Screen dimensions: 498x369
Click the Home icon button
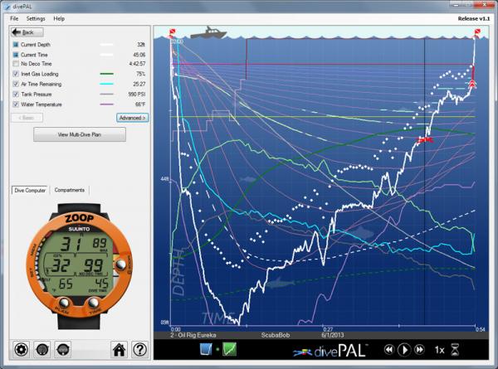point(119,350)
